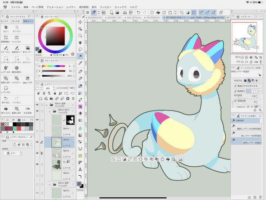Select the Lasso selection tool
Image resolution: width=266 pixels, height=200 pixels.
click(80, 49)
